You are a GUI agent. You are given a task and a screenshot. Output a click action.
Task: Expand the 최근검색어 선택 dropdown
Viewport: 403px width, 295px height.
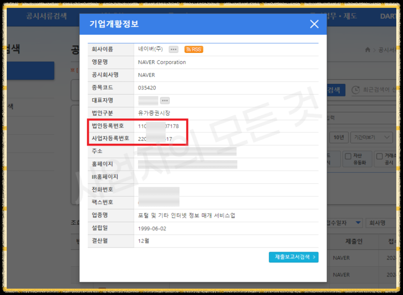pyautogui.click(x=380, y=90)
